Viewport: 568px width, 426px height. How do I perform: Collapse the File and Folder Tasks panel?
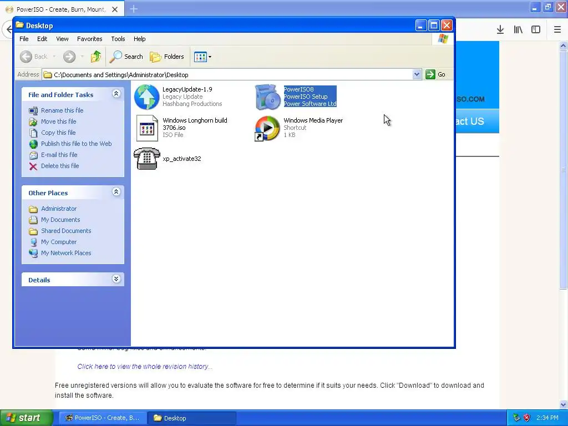116,94
